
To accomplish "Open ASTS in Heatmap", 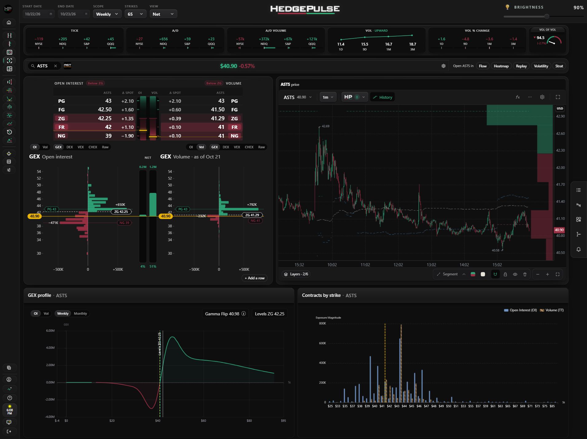I will coord(501,66).
